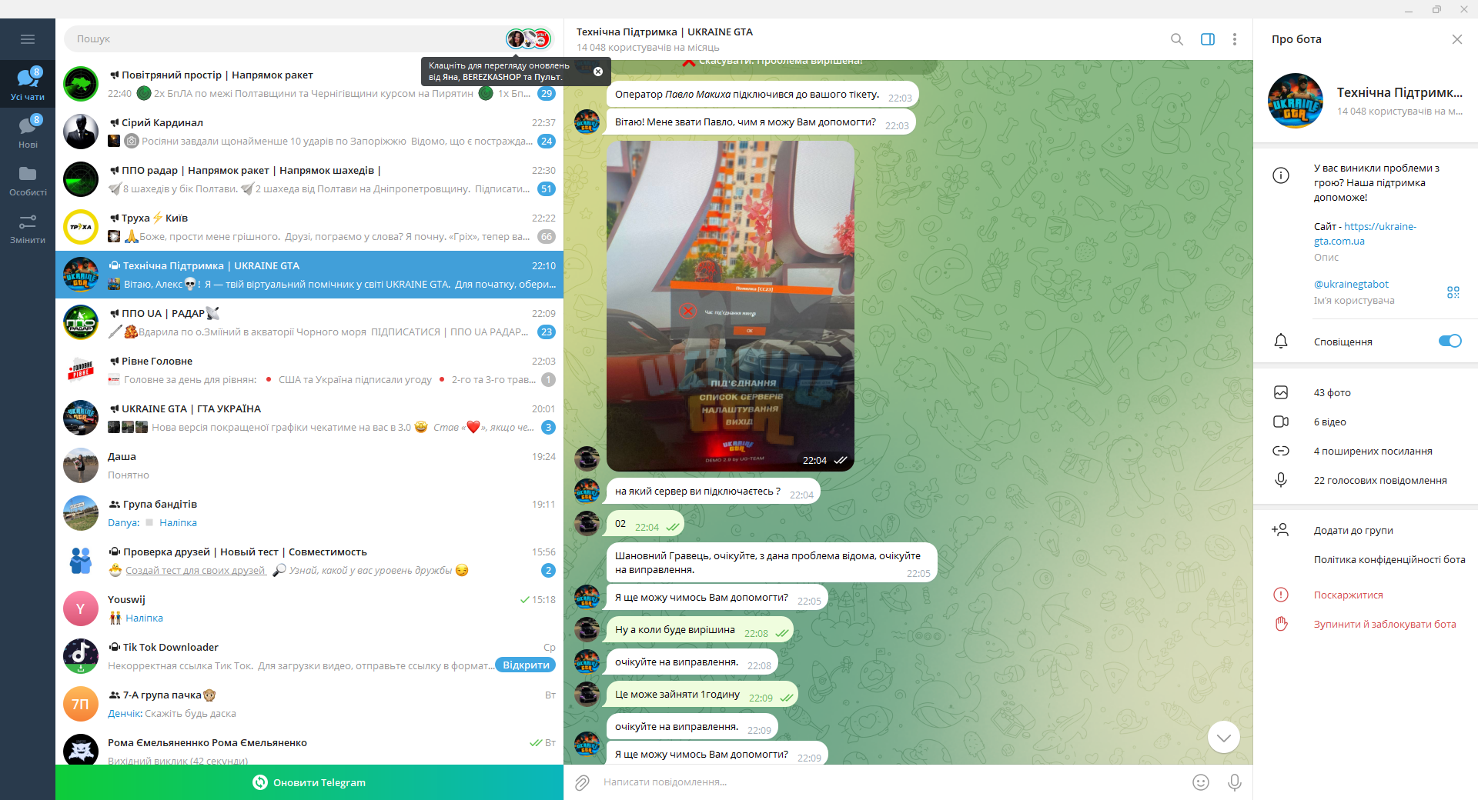Click Зупинити й заблокувати бота
1478x800 pixels.
tap(1366, 624)
